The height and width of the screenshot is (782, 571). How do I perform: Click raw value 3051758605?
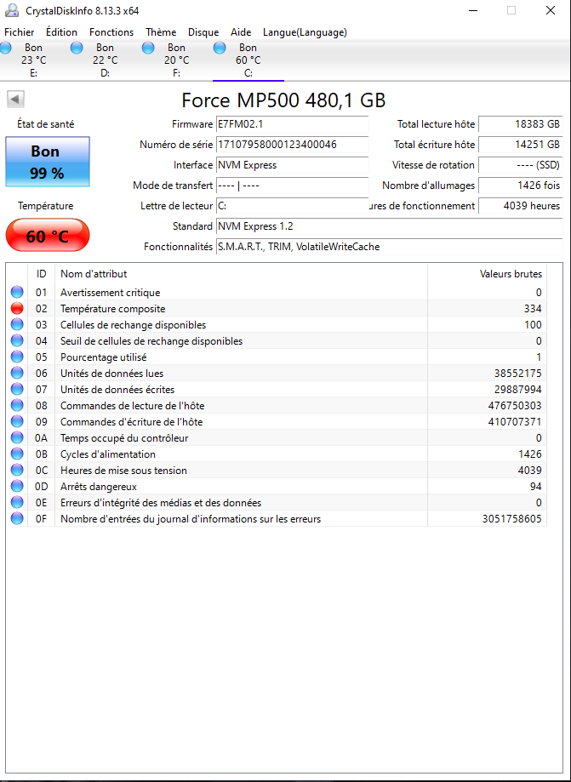pos(512,519)
